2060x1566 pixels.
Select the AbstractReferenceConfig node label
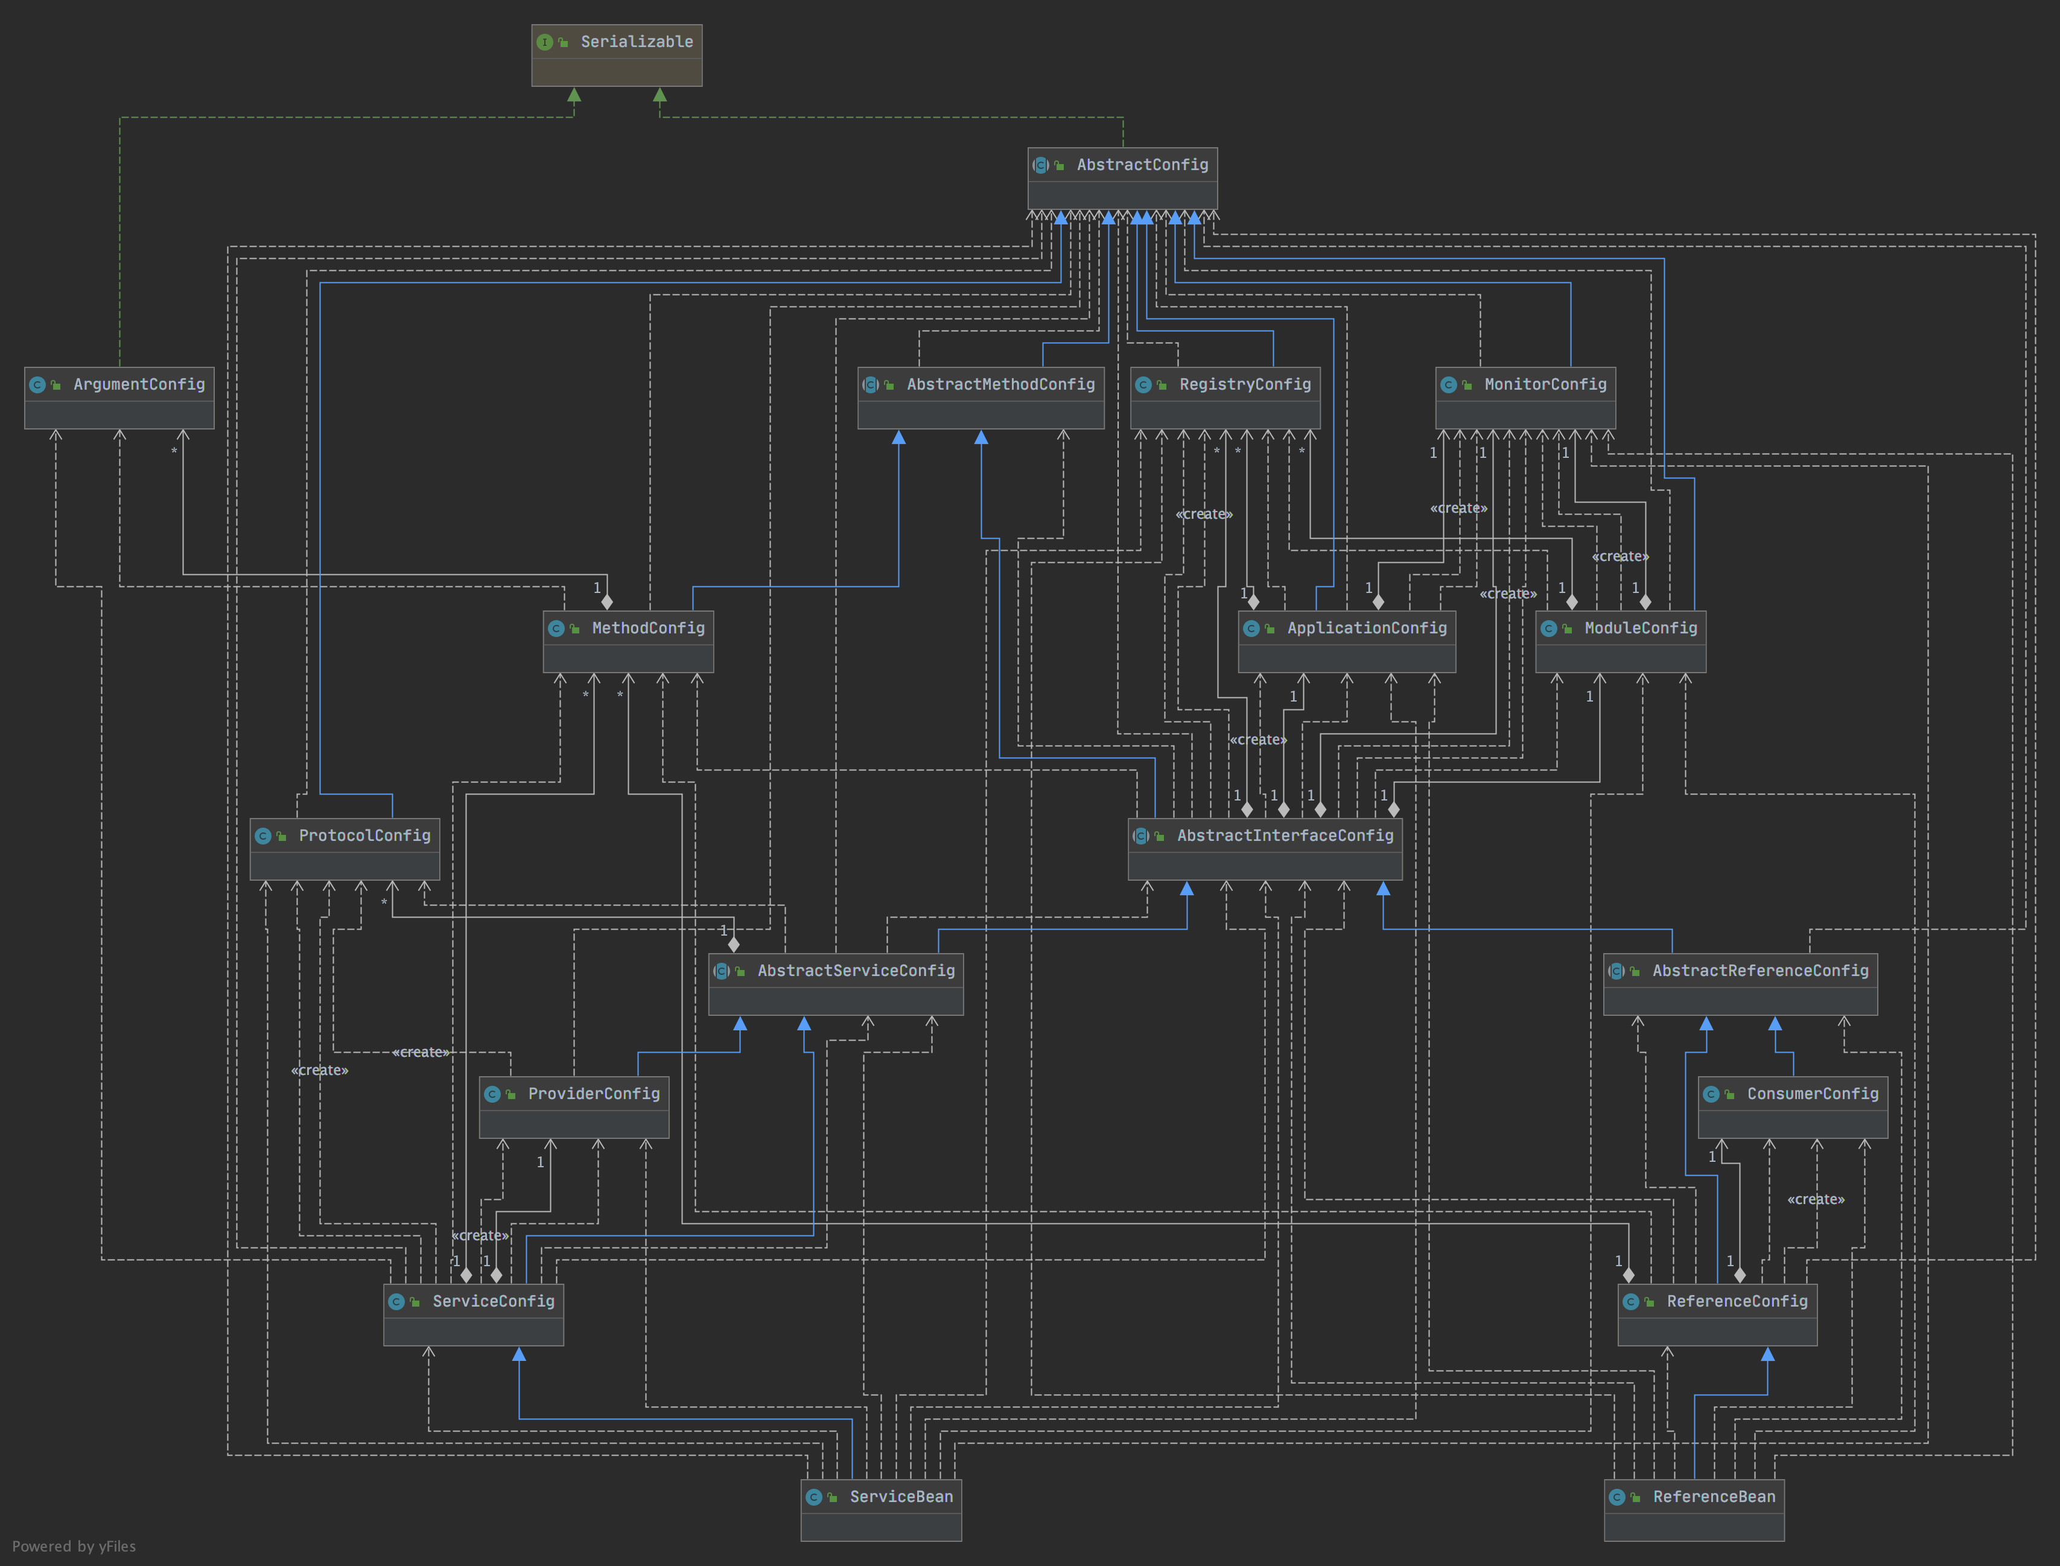[1761, 971]
